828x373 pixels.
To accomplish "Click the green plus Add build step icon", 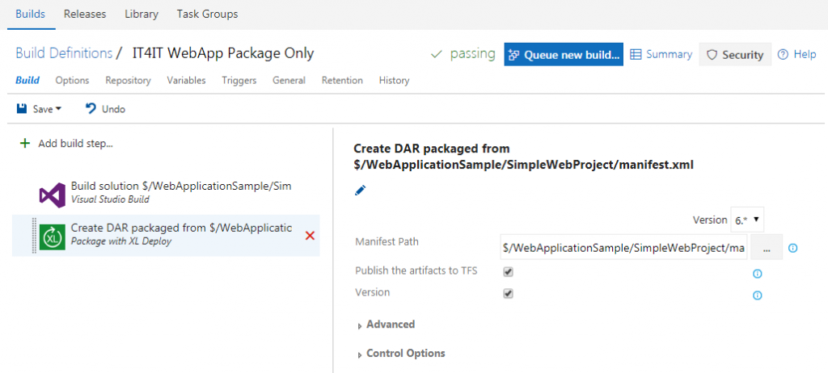I will click(x=24, y=144).
